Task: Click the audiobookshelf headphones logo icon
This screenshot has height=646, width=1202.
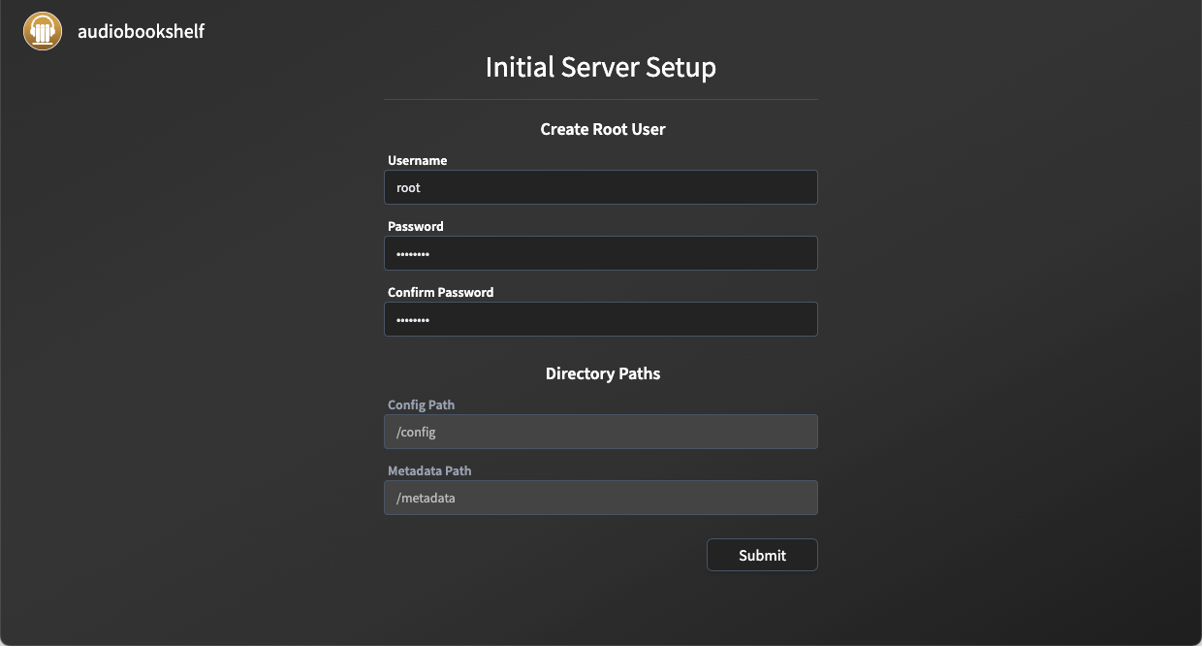Action: click(x=42, y=31)
